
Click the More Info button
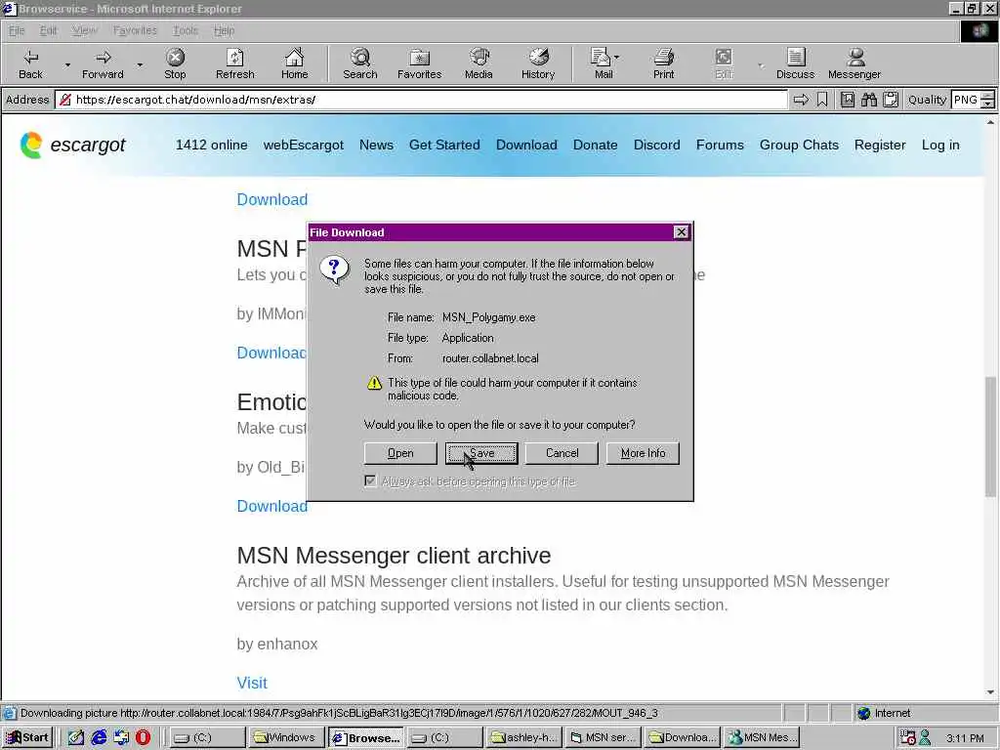[x=643, y=453]
